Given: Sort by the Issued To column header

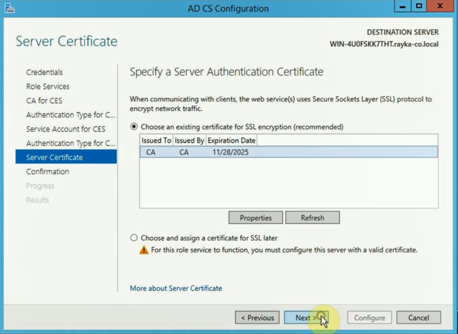Looking at the screenshot, I should (156, 140).
